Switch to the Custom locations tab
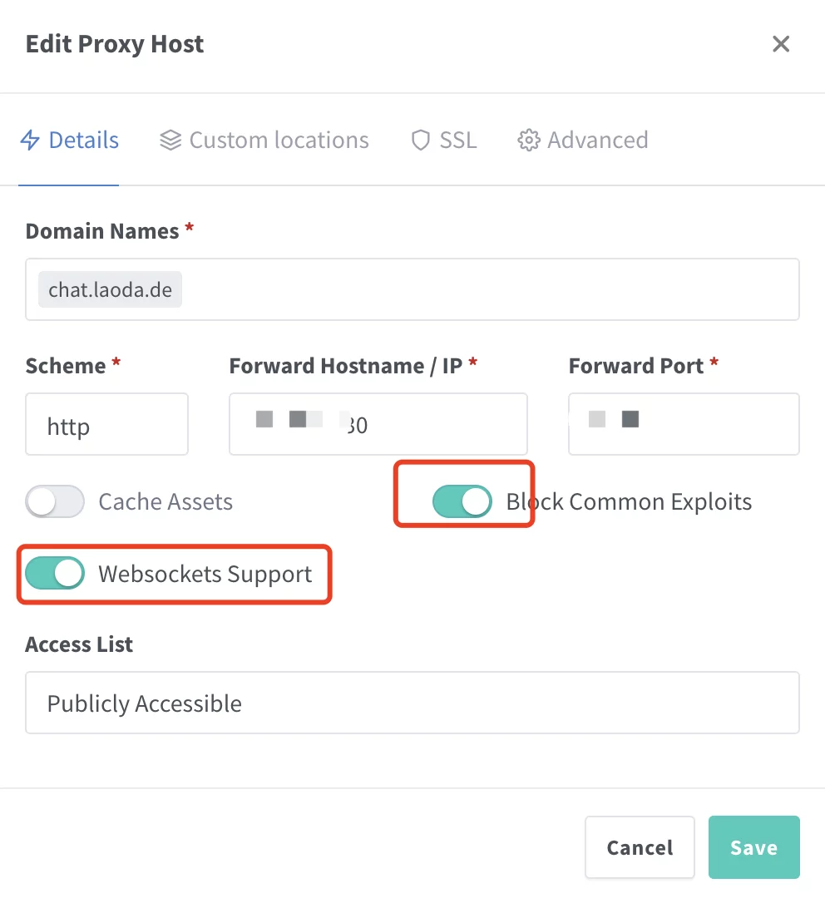 278,141
